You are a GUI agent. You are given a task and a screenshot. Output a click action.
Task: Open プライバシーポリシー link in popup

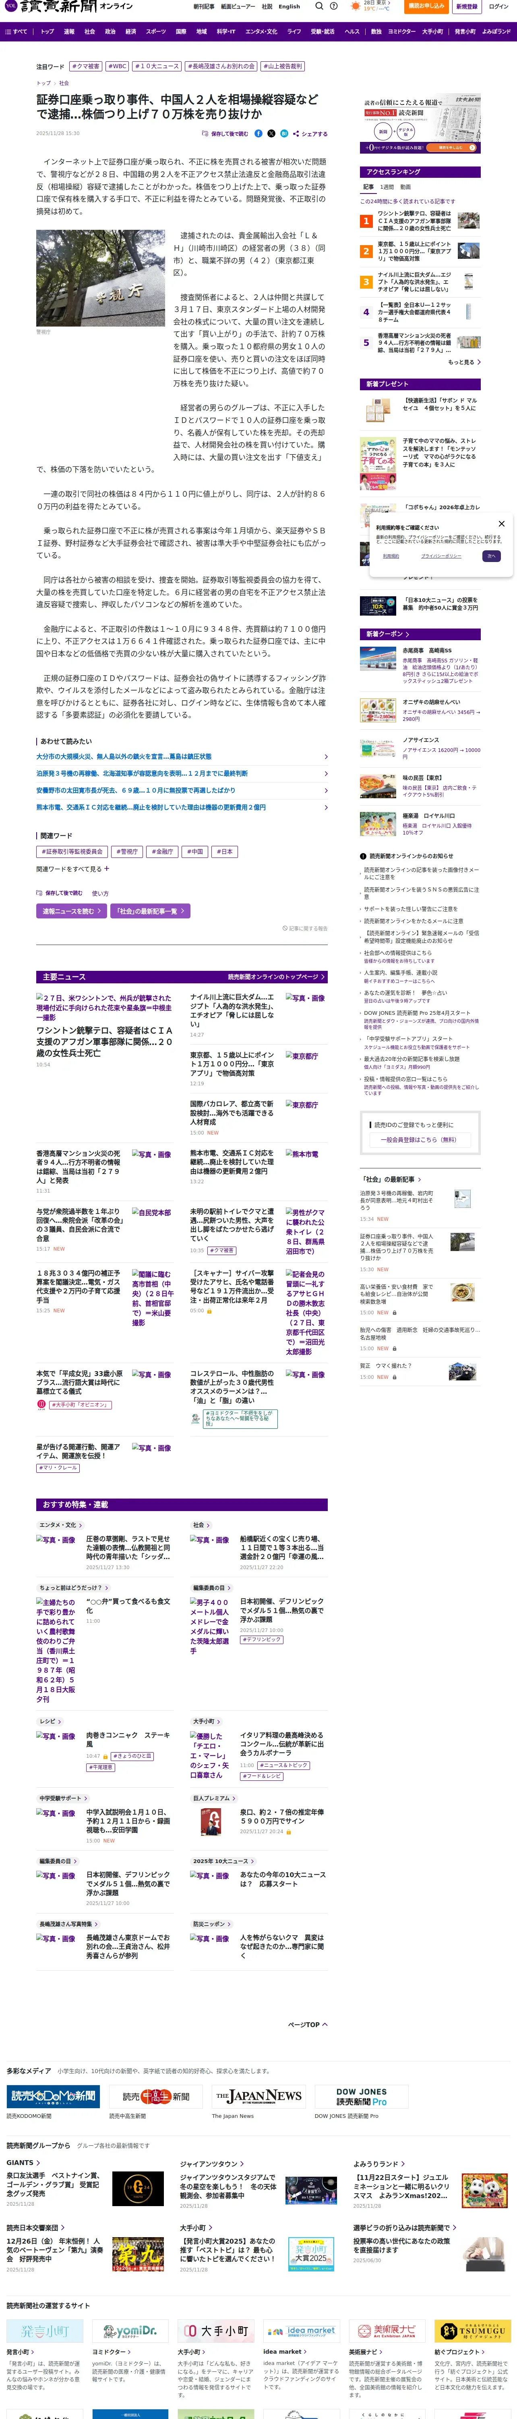click(x=440, y=556)
